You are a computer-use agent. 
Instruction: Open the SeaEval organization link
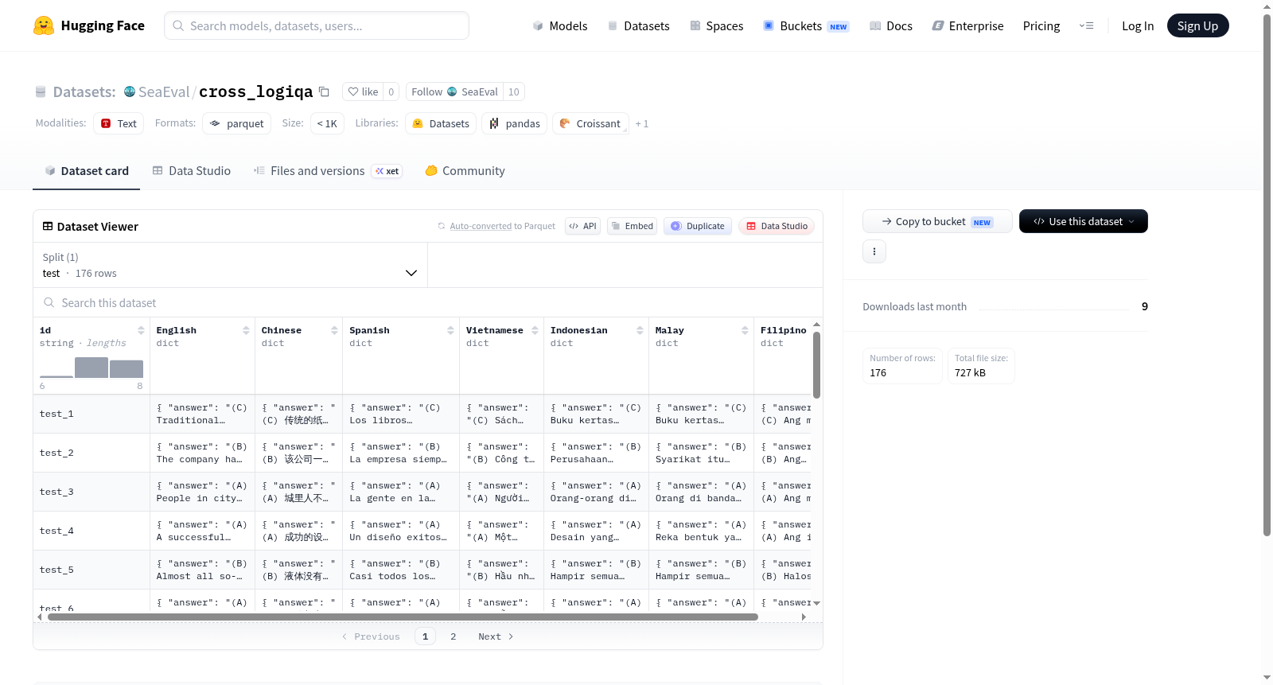click(x=163, y=91)
